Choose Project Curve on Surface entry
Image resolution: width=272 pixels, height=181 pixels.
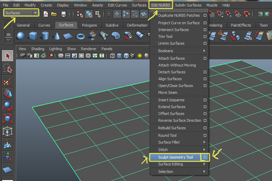pyautogui.click(x=179, y=23)
